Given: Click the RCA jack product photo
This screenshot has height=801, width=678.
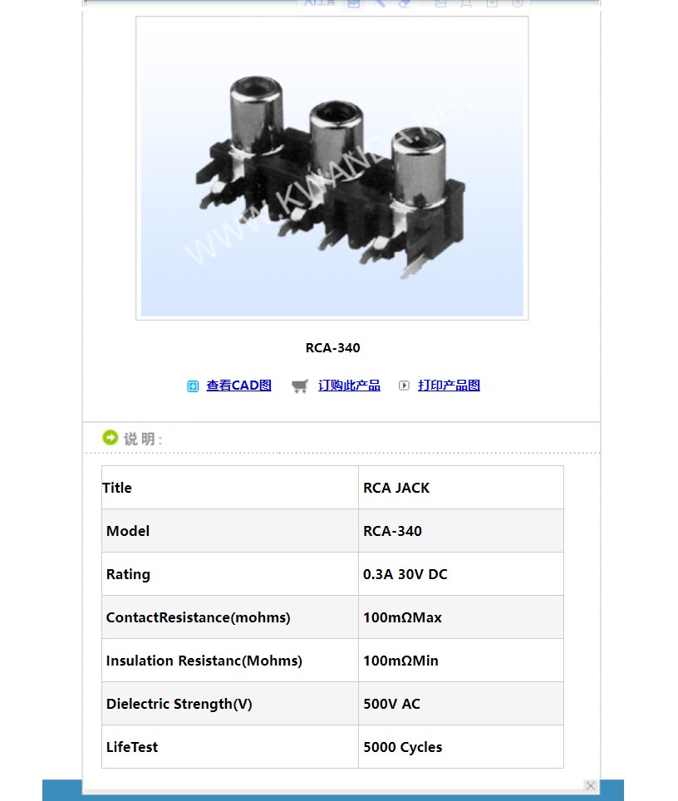Looking at the screenshot, I should pos(332,168).
